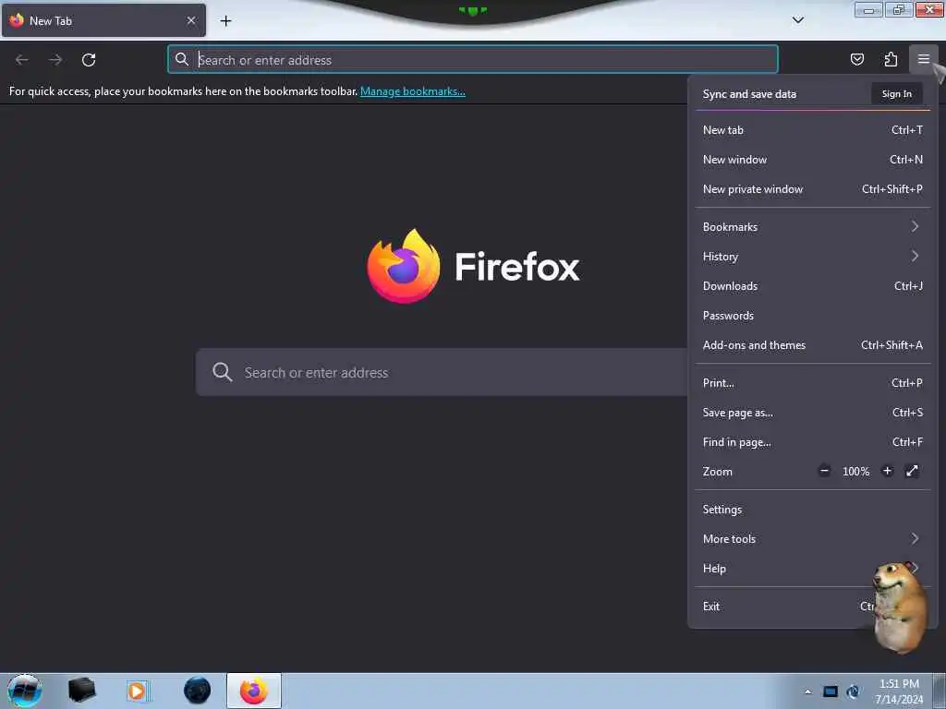Open a New private window
The height and width of the screenshot is (709, 946).
tap(813, 188)
